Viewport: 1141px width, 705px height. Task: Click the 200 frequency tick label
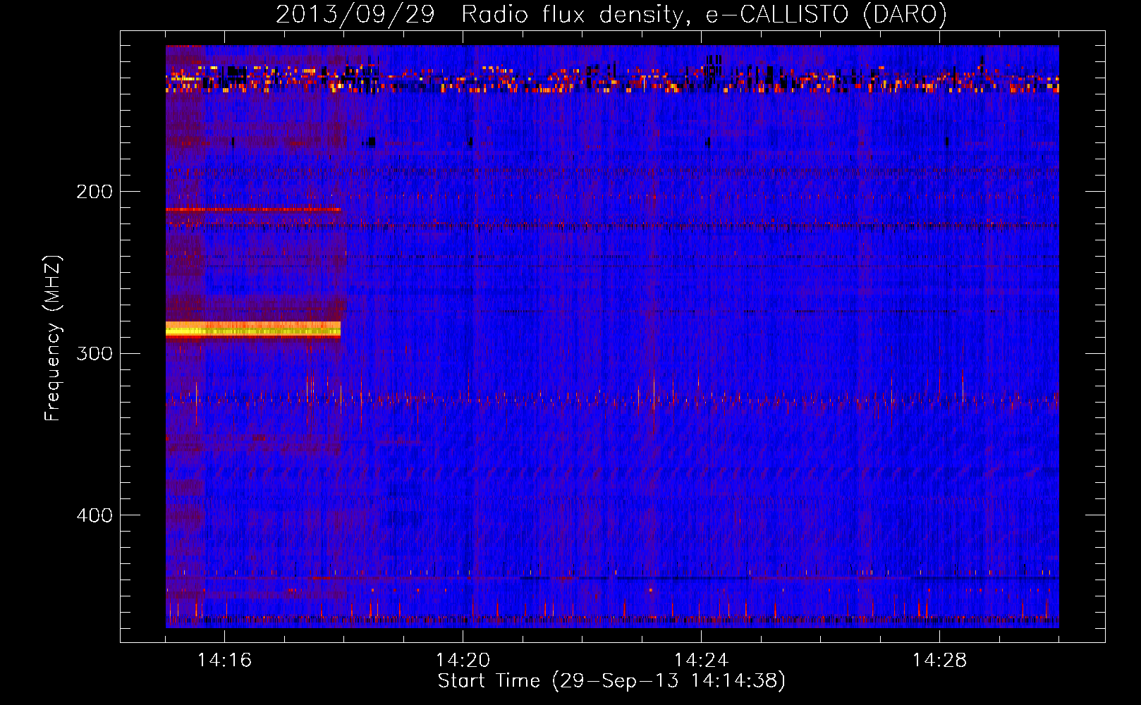(94, 191)
